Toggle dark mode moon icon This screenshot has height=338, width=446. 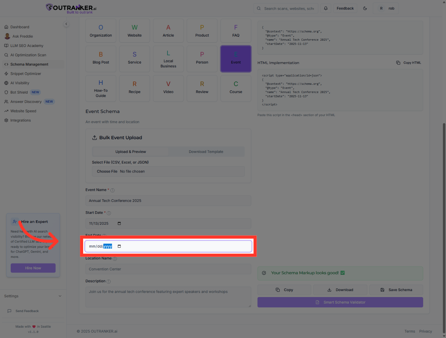tap(365, 8)
